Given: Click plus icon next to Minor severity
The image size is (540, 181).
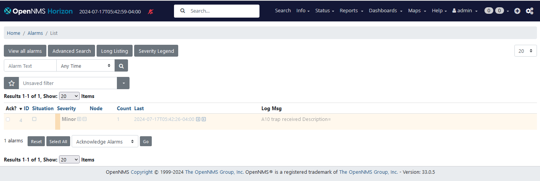Looking at the screenshot, I should pyautogui.click(x=79, y=119).
